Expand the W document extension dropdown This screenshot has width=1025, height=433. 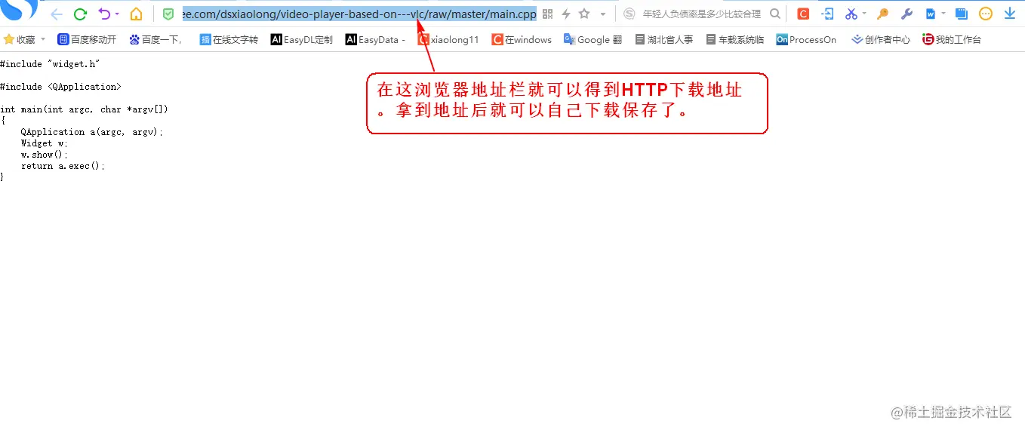point(943,14)
